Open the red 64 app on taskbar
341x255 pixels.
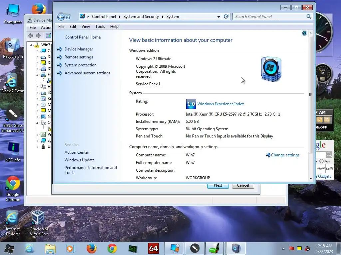click(153, 248)
